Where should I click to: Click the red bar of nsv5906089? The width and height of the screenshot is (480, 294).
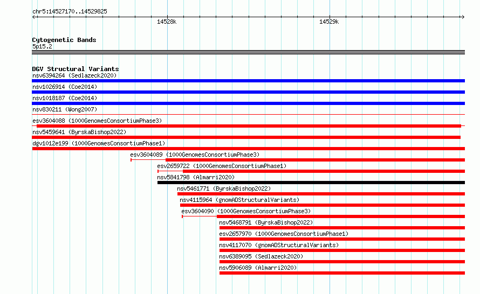click(342, 273)
